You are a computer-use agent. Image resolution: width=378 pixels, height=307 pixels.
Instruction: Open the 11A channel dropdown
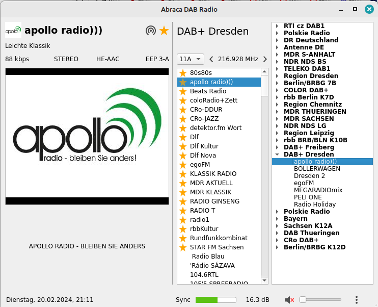pos(191,59)
